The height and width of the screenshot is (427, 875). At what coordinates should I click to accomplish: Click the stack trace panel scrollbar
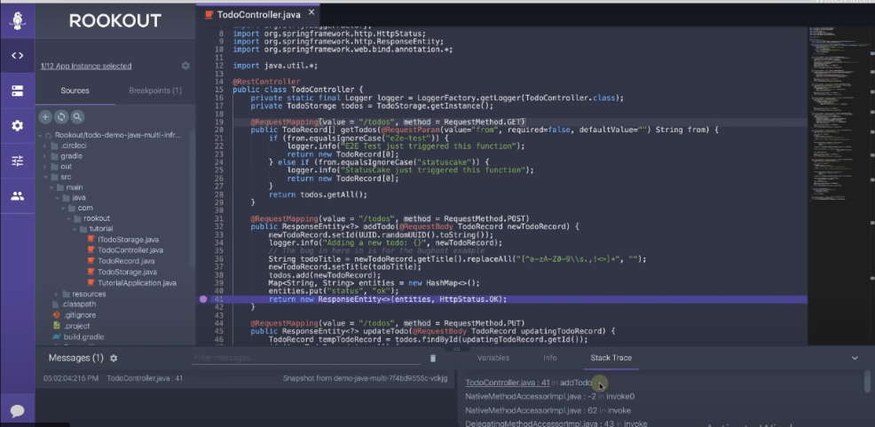(867, 381)
